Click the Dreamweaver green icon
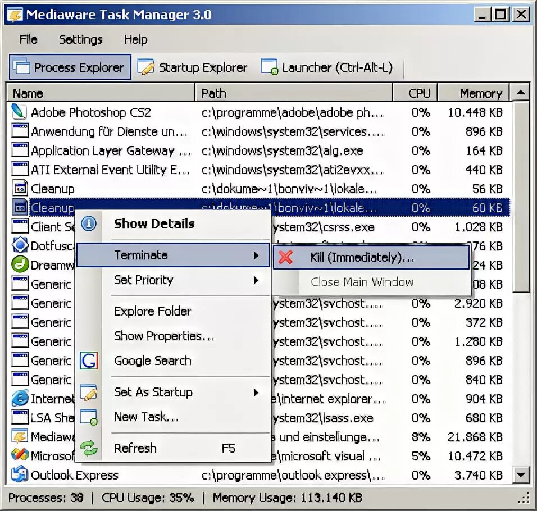The height and width of the screenshot is (511, 537). tap(20, 264)
